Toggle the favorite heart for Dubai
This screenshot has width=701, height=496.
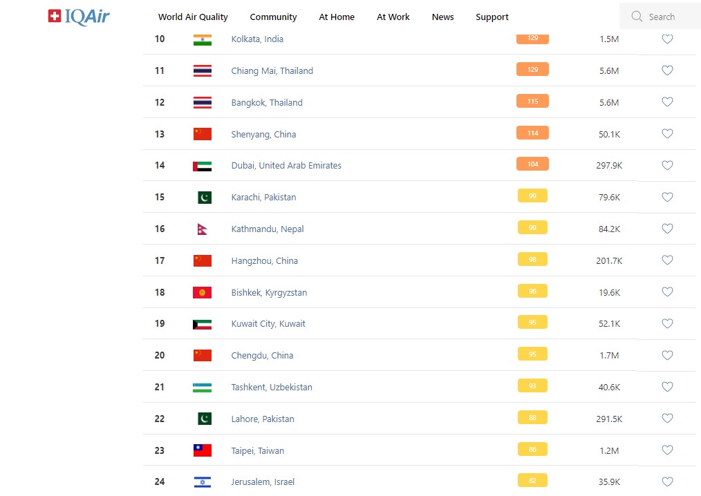667,166
